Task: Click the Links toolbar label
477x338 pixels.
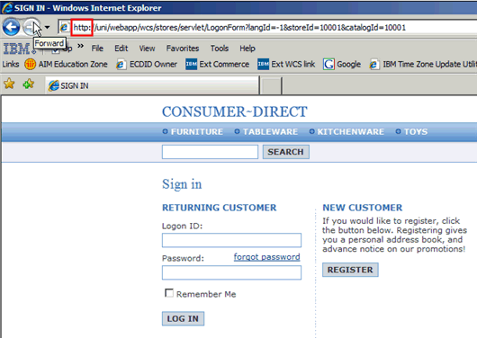Action: point(11,64)
